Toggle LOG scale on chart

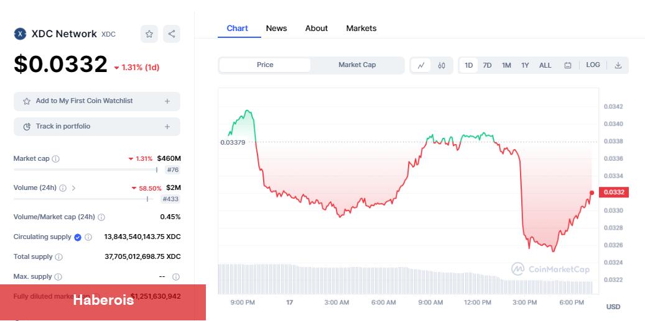(593, 65)
